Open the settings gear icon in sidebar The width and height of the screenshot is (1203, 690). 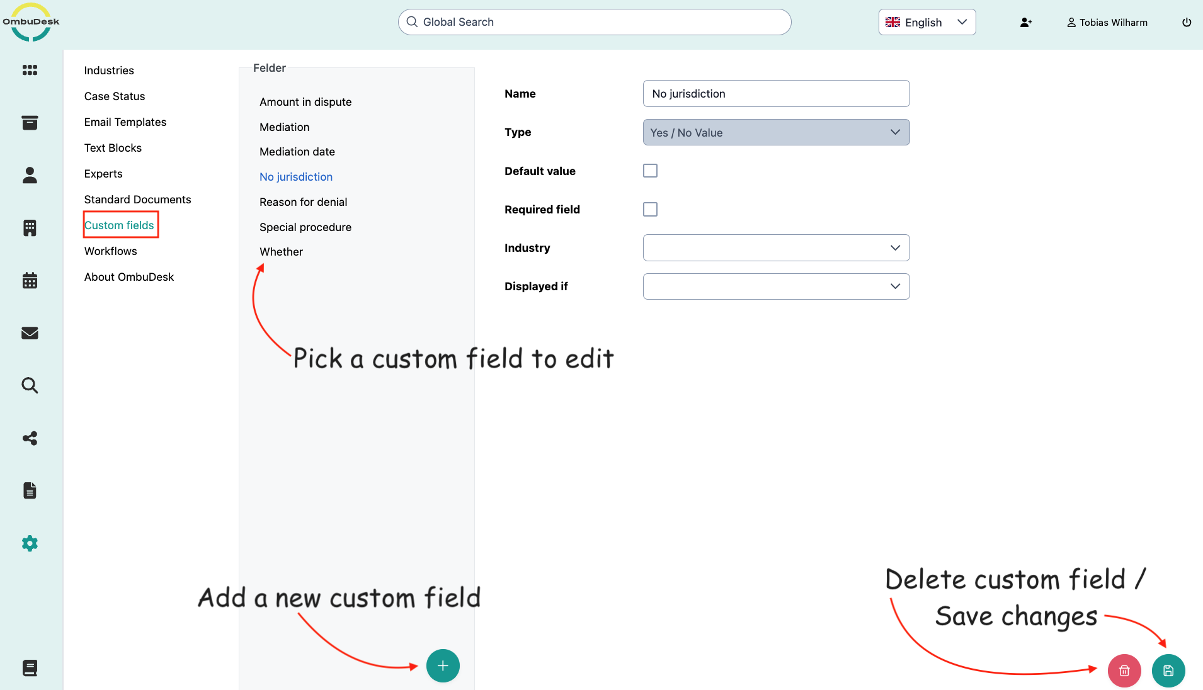tap(30, 543)
